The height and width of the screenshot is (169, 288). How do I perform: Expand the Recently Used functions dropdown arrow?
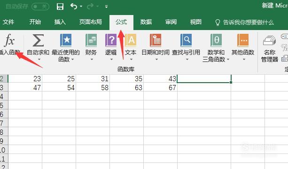(x=72, y=59)
